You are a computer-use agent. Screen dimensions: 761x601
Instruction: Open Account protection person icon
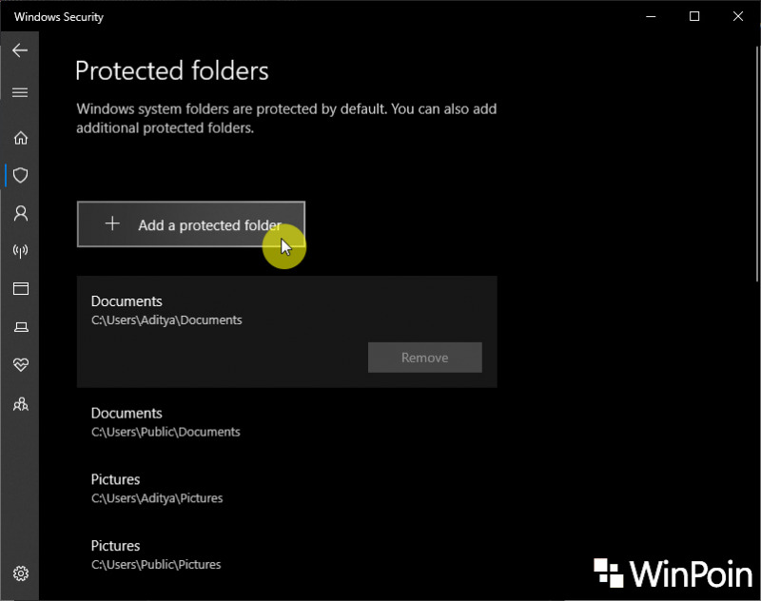tap(20, 213)
